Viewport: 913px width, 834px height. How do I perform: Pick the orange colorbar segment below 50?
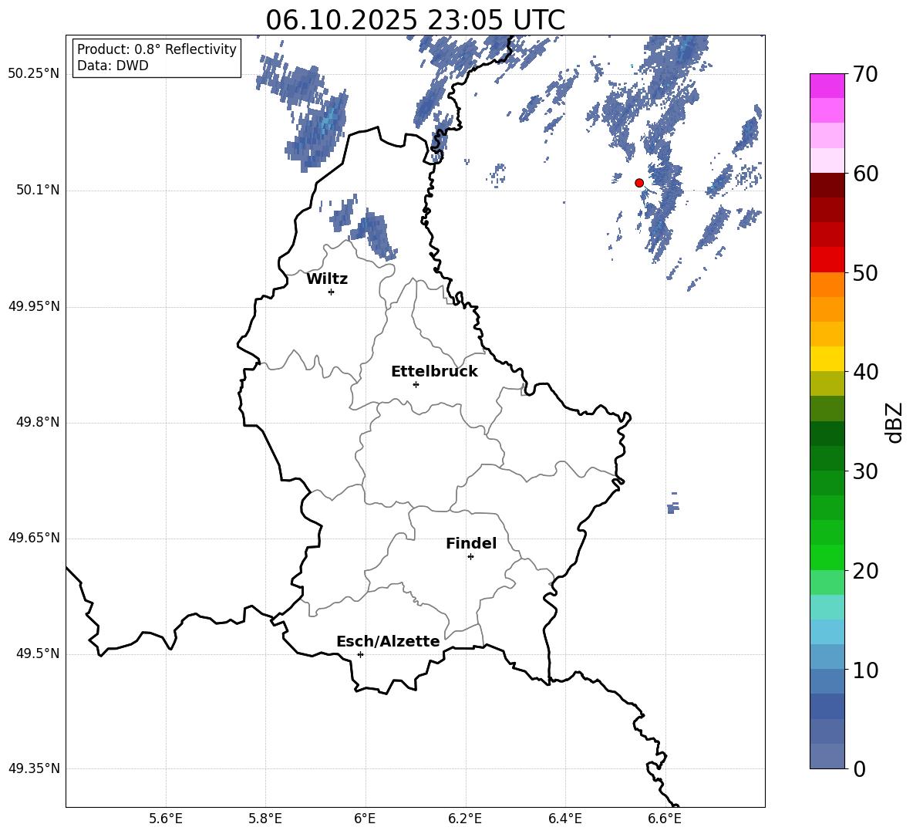[x=827, y=285]
